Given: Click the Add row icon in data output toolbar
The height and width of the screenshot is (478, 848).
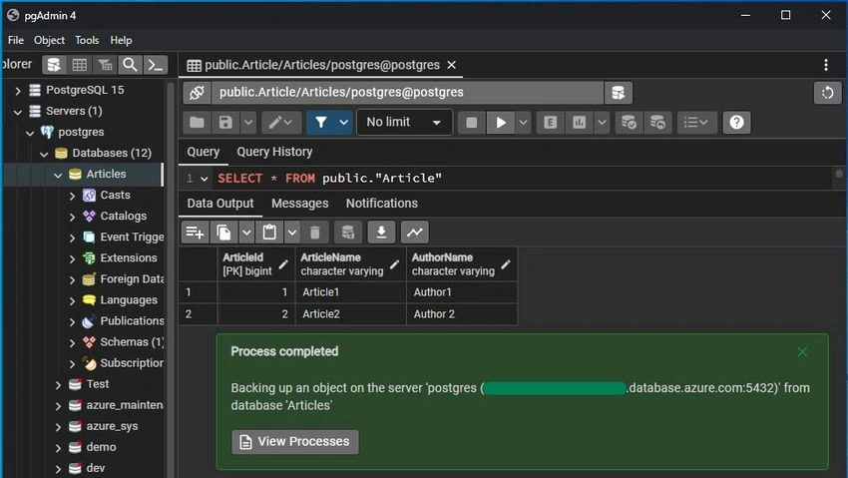Looking at the screenshot, I should [195, 233].
